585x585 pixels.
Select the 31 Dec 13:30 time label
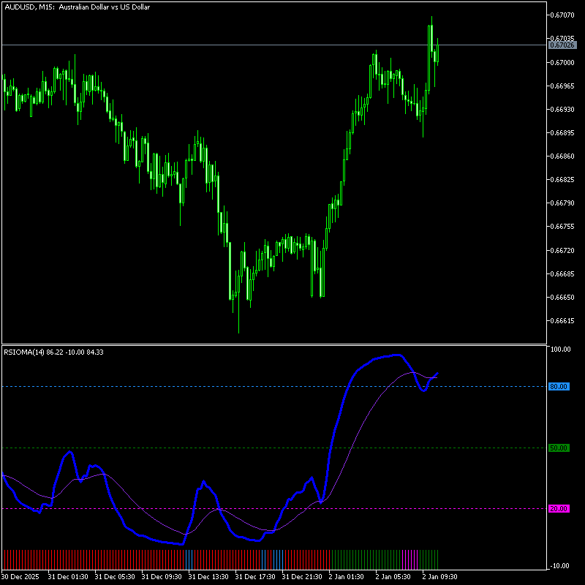coord(208,576)
